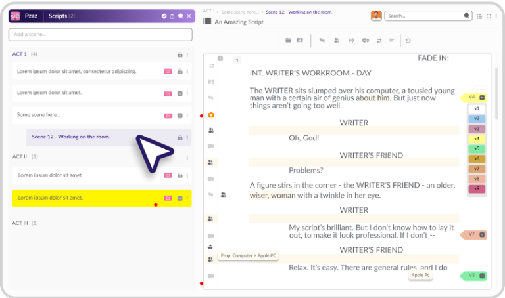Click the search icon in the Scripts header
The image size is (505, 298).
tap(181, 16)
